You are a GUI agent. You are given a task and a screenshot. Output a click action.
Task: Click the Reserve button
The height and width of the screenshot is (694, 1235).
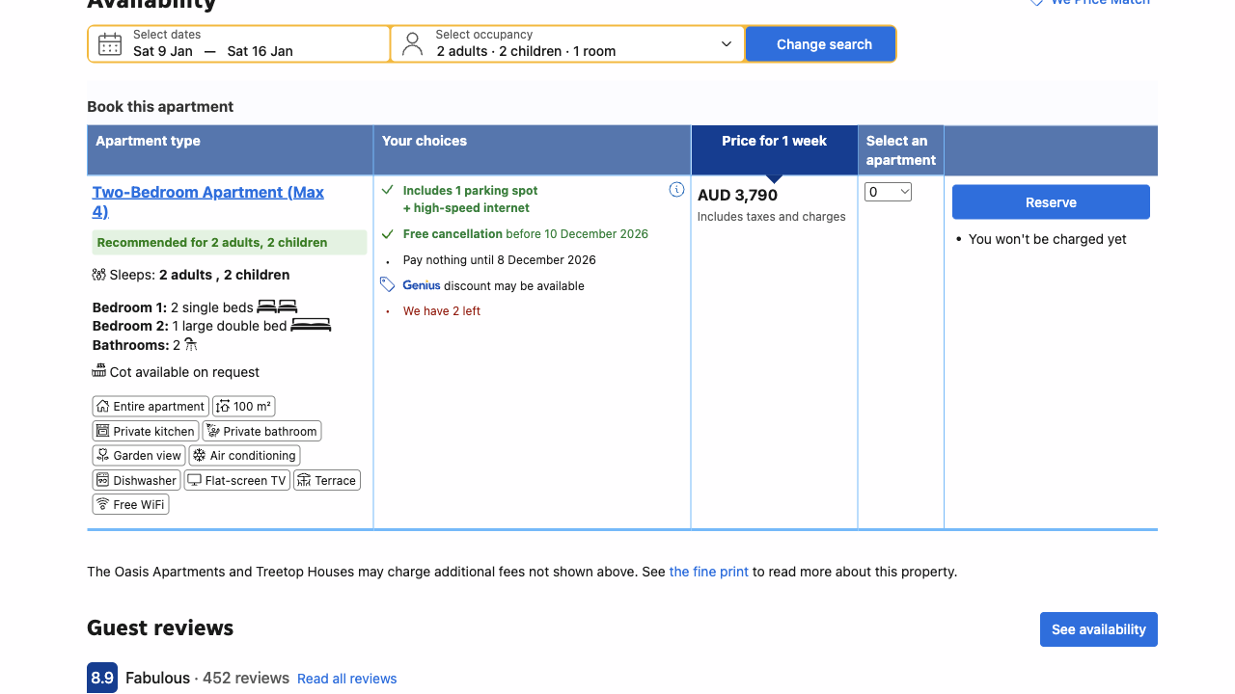1051,202
